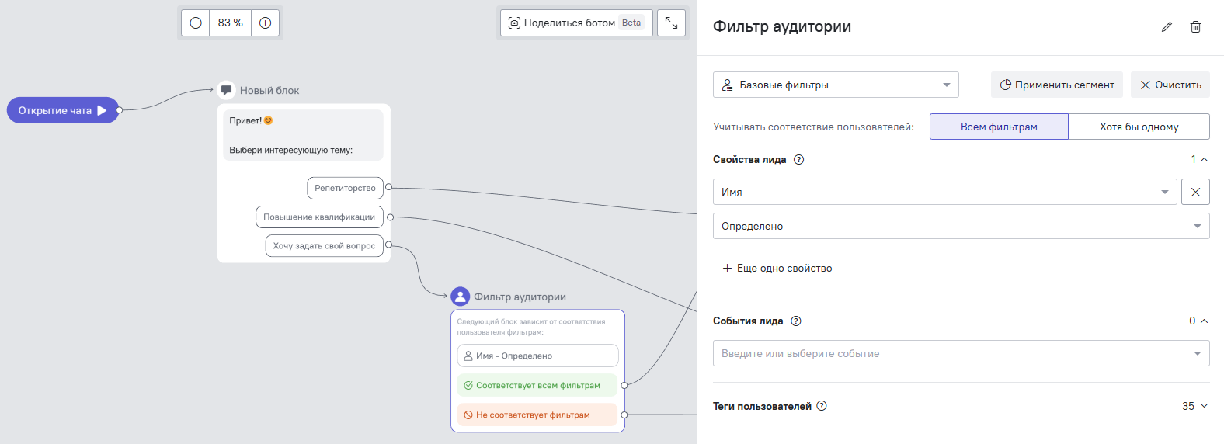1224x444 pixels.
Task: Click help icon beside Теги пользователей
Action: pyautogui.click(x=822, y=406)
